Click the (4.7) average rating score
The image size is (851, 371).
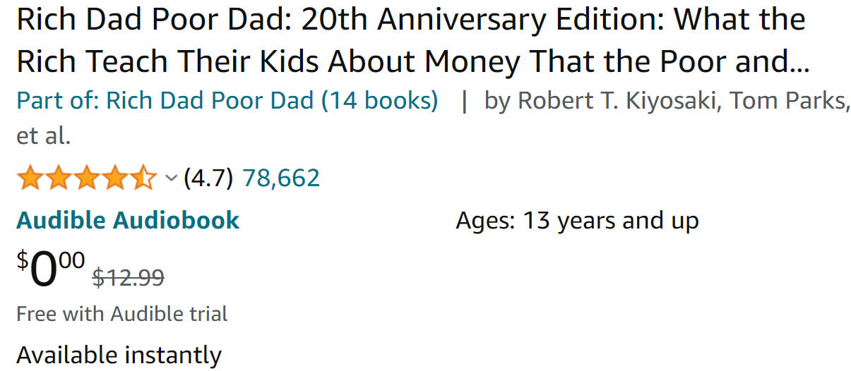(208, 178)
